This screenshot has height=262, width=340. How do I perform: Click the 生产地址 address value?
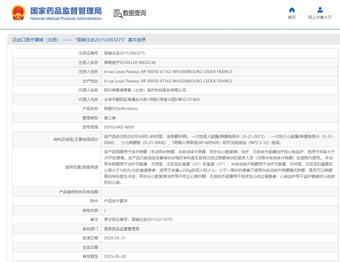[168, 81]
